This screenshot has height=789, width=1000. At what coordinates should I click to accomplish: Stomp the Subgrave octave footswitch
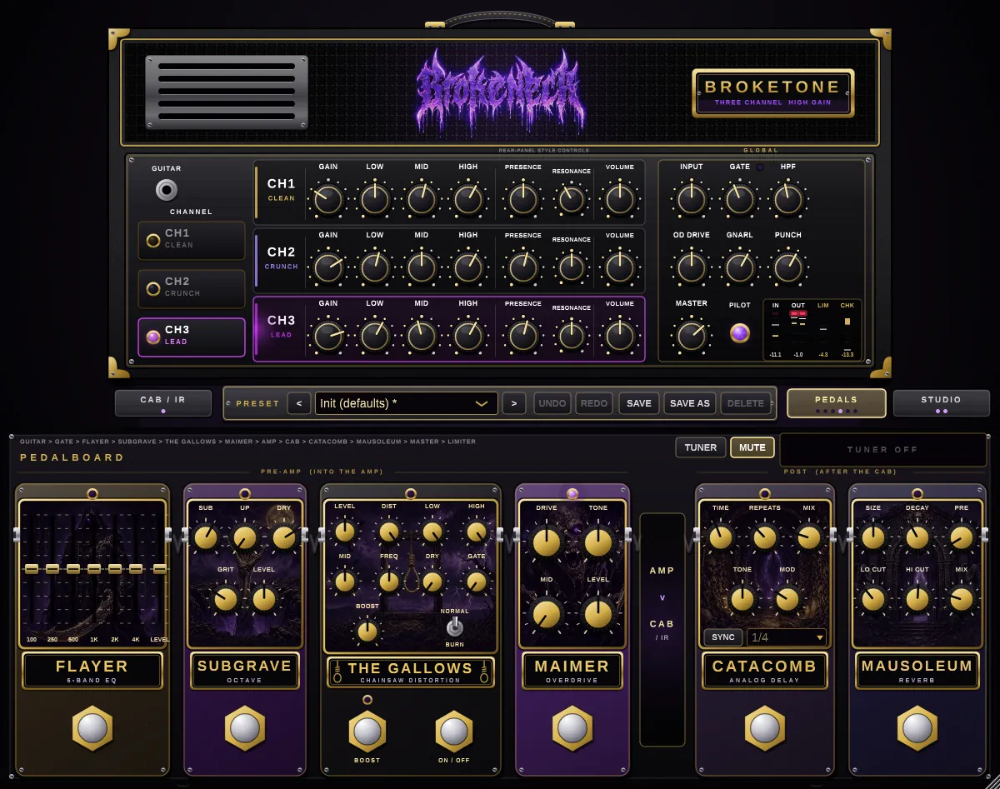pos(245,728)
